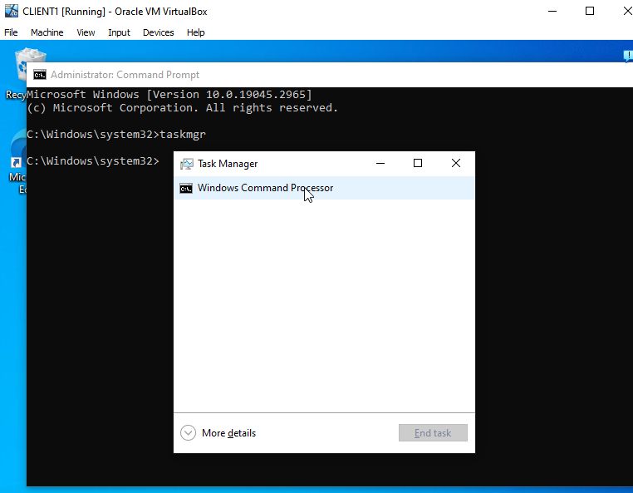Maximize the Task Manager window
The image size is (633, 493).
click(x=418, y=163)
